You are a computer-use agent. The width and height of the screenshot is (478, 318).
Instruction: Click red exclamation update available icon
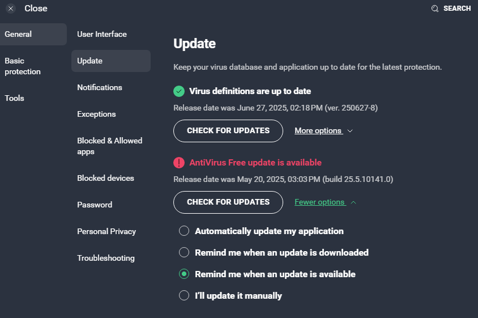point(179,163)
